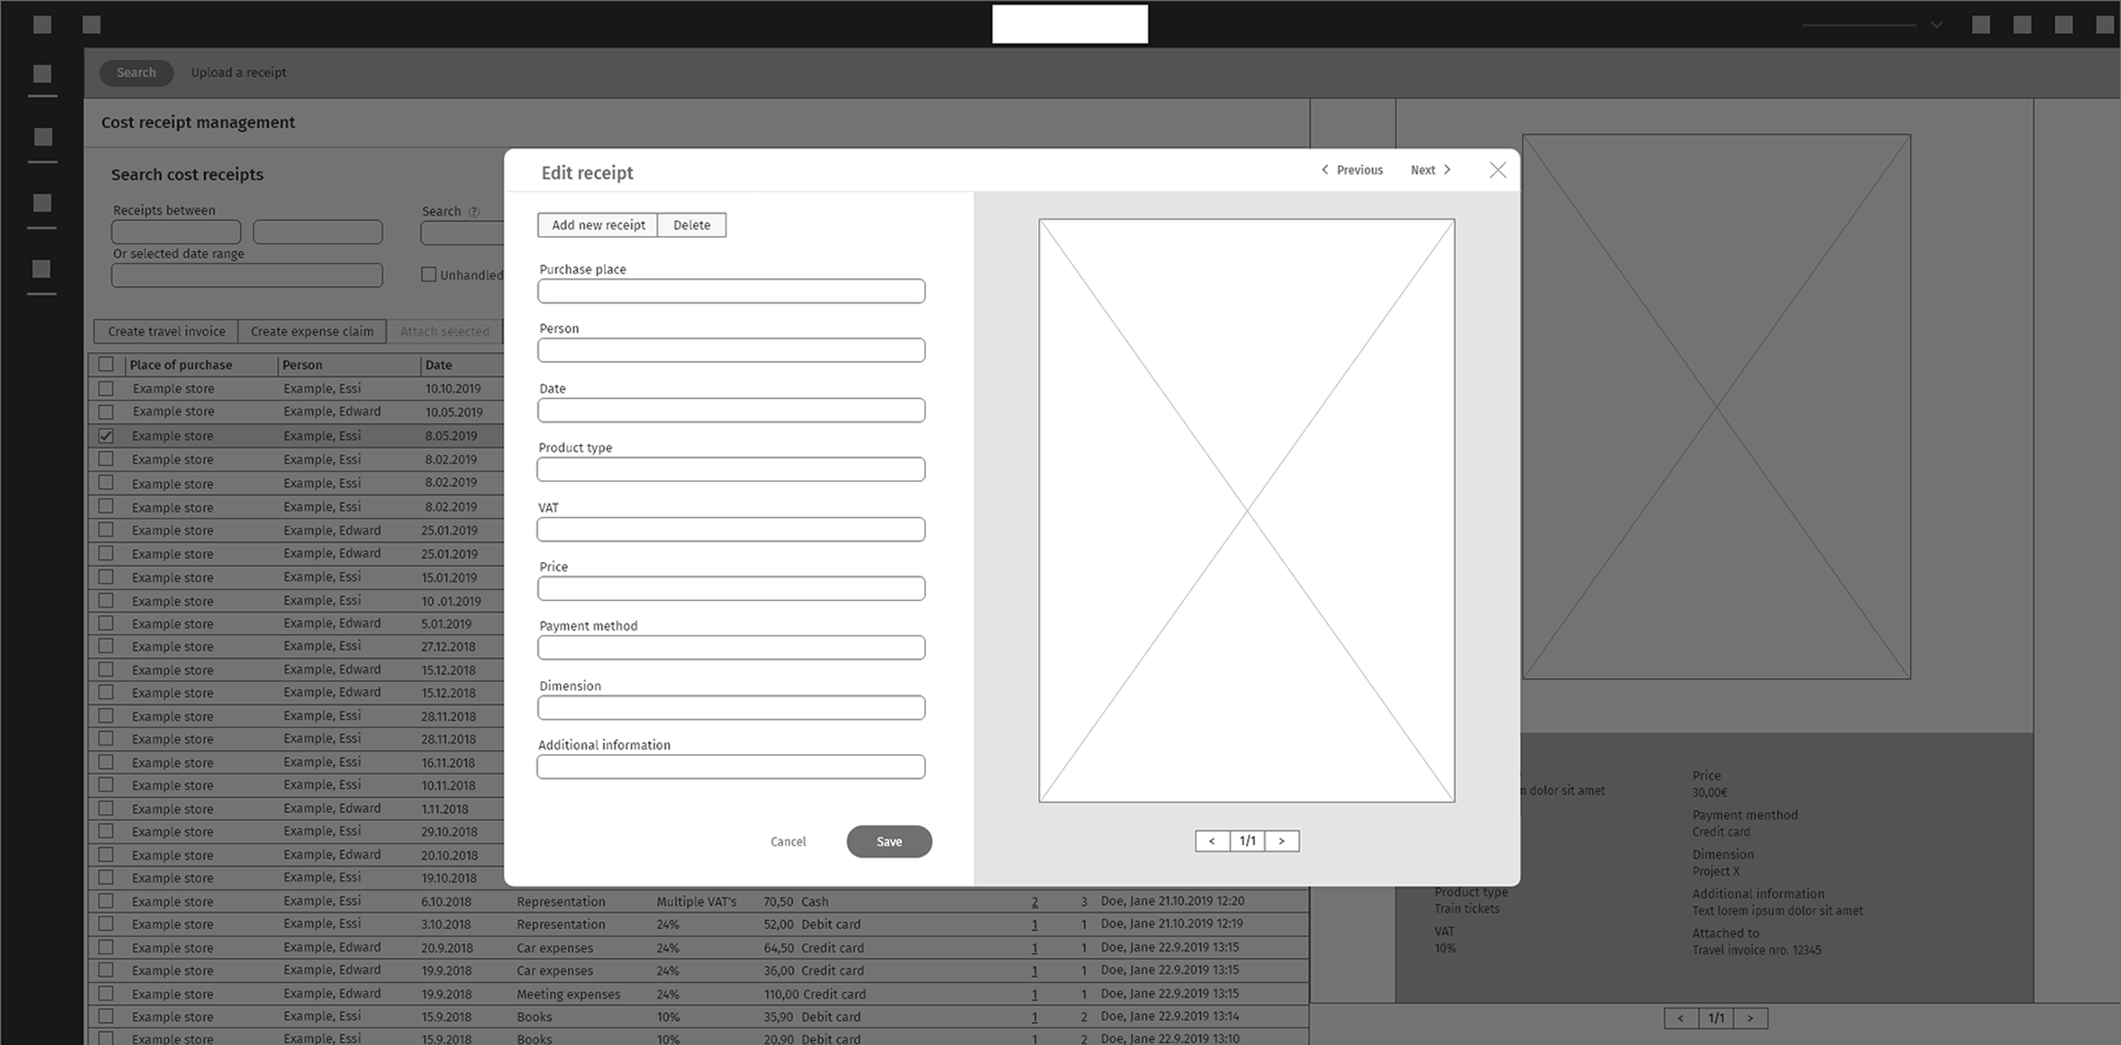Toggle the Unhandled checkbox

(x=428, y=274)
